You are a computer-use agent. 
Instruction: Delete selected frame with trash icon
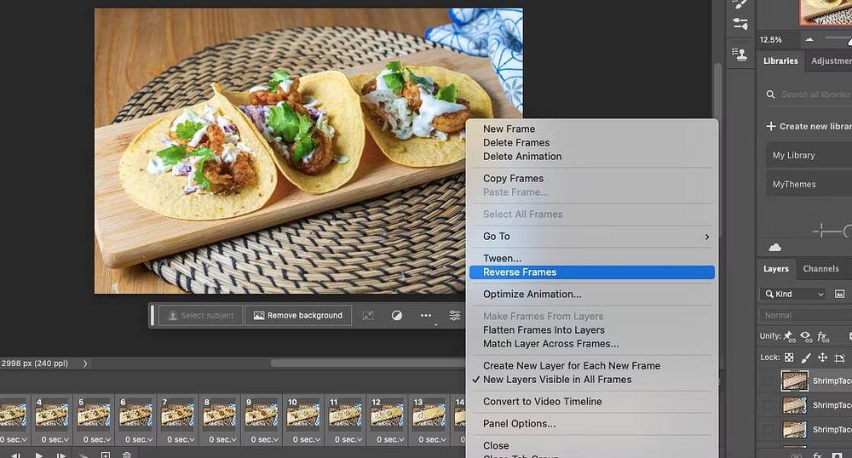click(127, 455)
